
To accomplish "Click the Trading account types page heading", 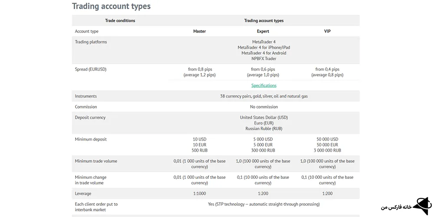I will [111, 6].
